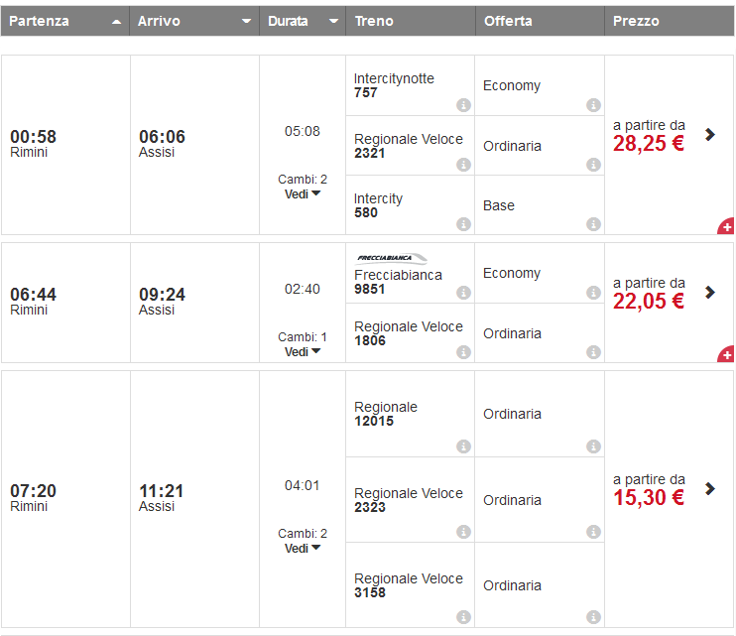The height and width of the screenshot is (636, 736).
Task: Click info icon for Intercity 580 Base offer
Action: pos(593,224)
